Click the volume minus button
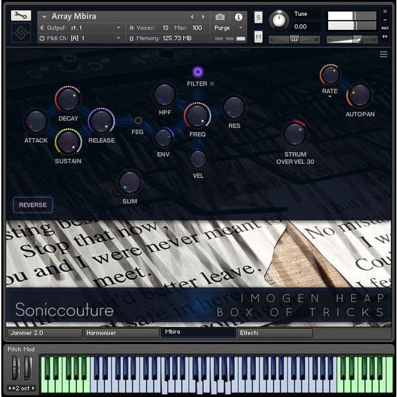This screenshot has width=397, height=397. coord(330,40)
